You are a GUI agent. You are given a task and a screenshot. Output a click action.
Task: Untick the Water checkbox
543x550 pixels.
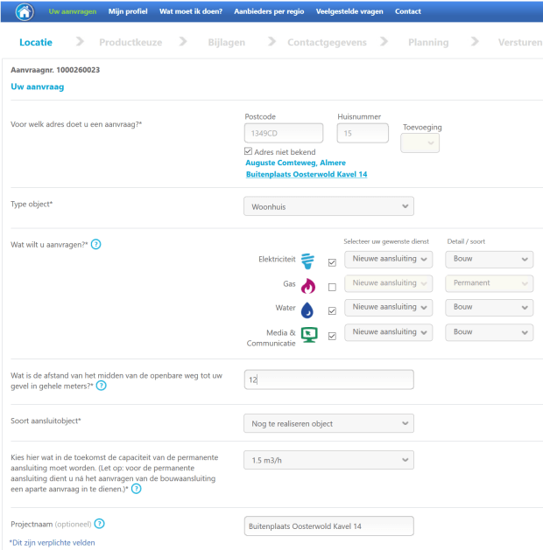pyautogui.click(x=331, y=310)
